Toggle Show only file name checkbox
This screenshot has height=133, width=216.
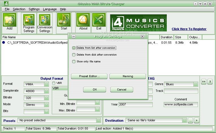point(74,62)
